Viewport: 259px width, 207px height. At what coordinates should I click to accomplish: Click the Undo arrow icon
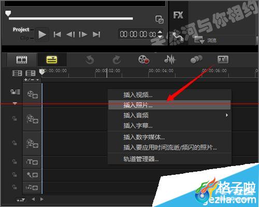click(x=90, y=60)
